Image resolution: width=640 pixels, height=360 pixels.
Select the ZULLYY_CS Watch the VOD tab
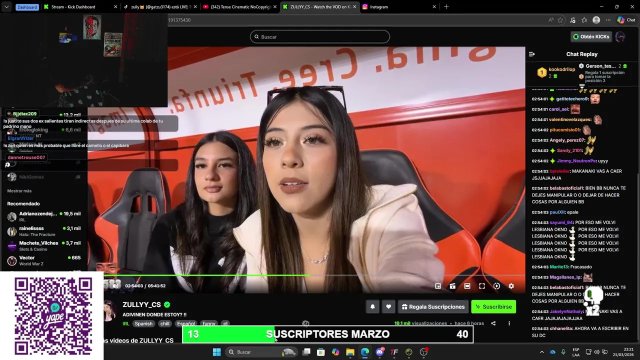pos(319,7)
